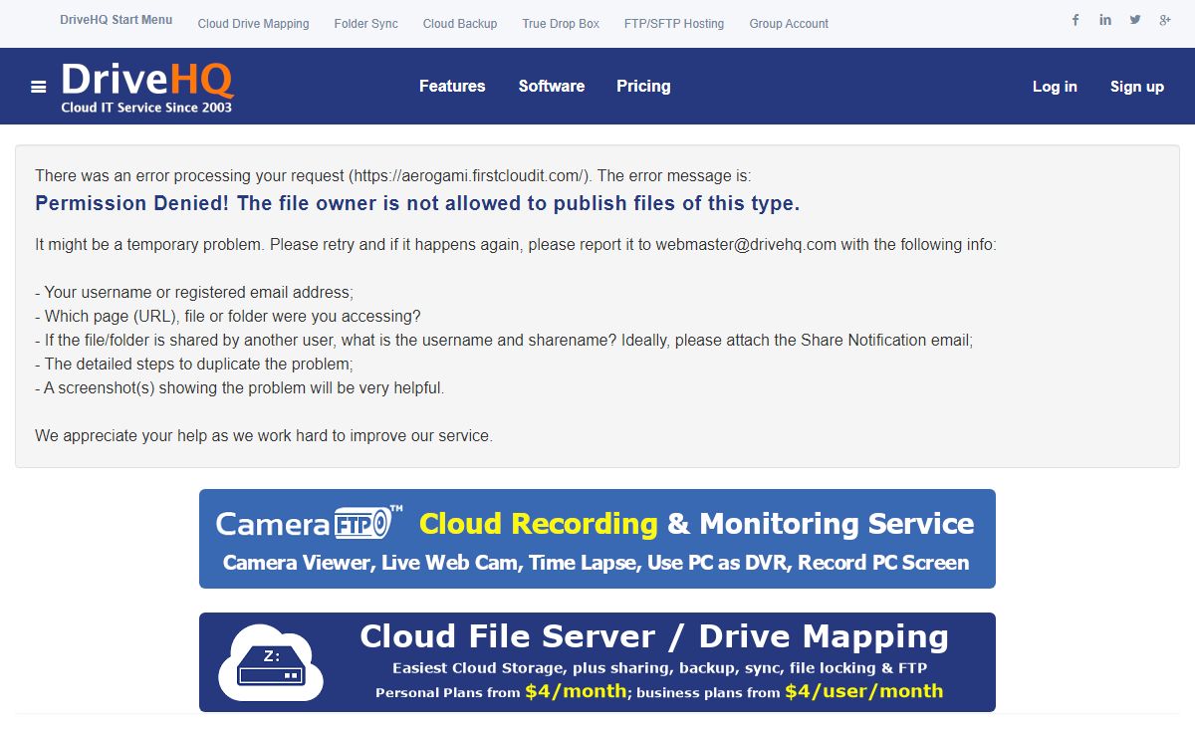1195x737 pixels.
Task: Go to Cloud Drive Mapping link
Action: [x=253, y=23]
